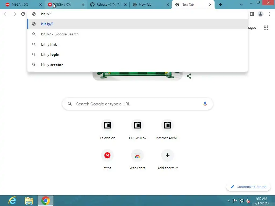This screenshot has width=275, height=206.
Task: Open the Chrome profile avatar
Action: (x=260, y=14)
